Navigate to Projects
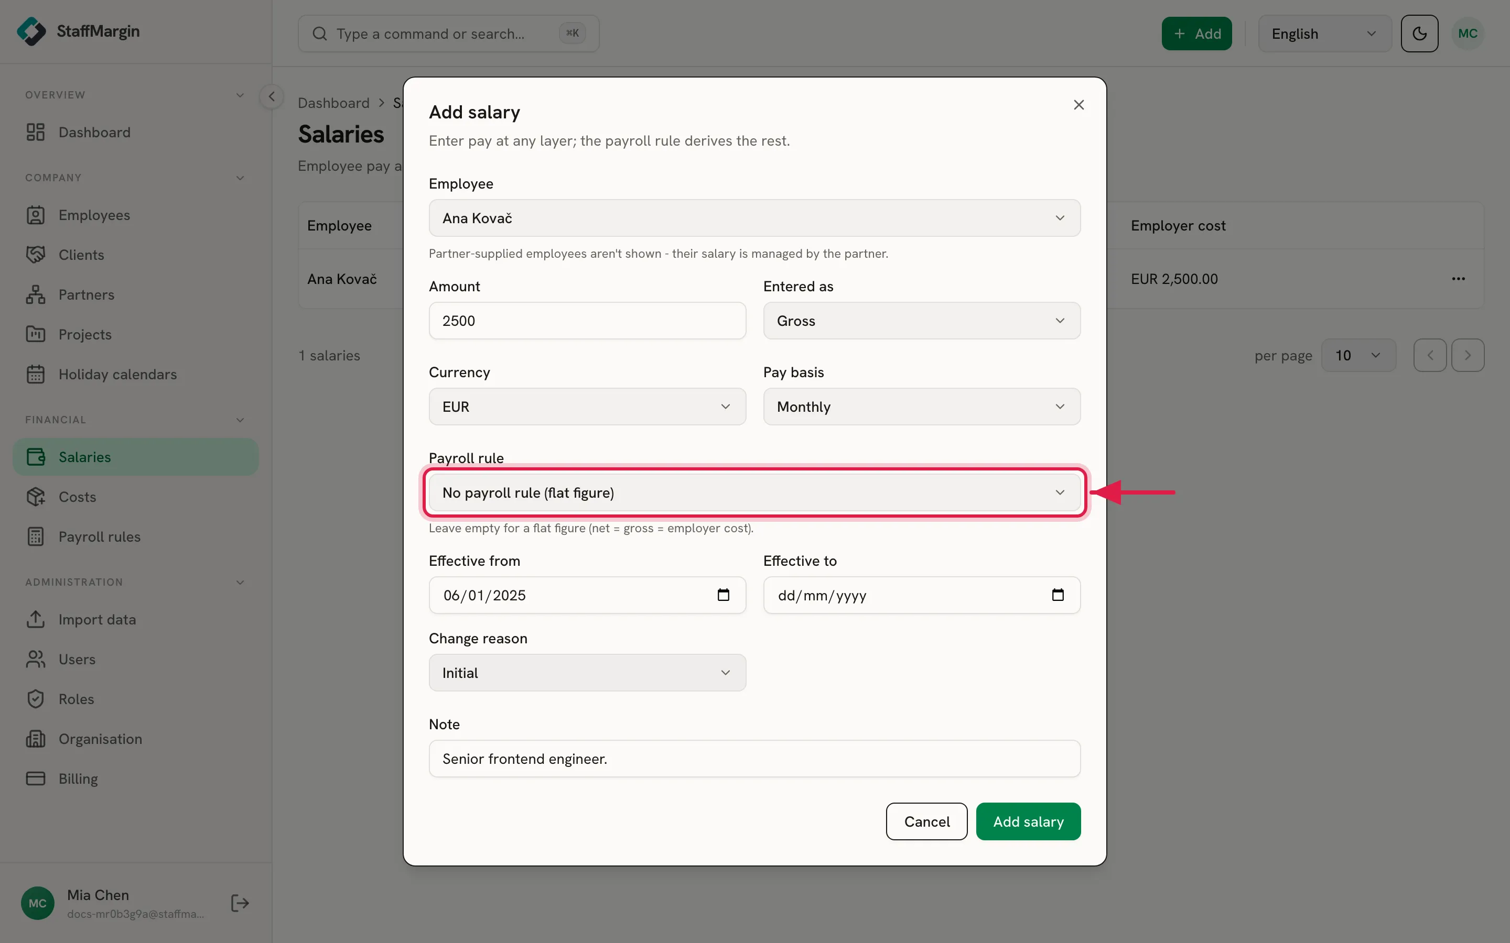The height and width of the screenshot is (943, 1510). coord(135,335)
